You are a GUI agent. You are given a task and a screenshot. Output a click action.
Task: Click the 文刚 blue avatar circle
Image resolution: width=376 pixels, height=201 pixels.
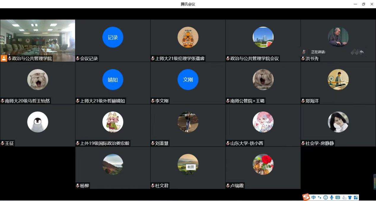point(188,79)
